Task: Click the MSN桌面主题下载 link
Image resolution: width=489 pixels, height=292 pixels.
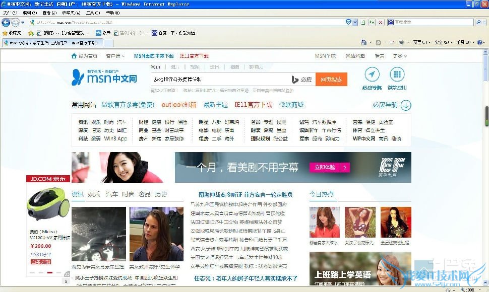Action: pos(154,56)
